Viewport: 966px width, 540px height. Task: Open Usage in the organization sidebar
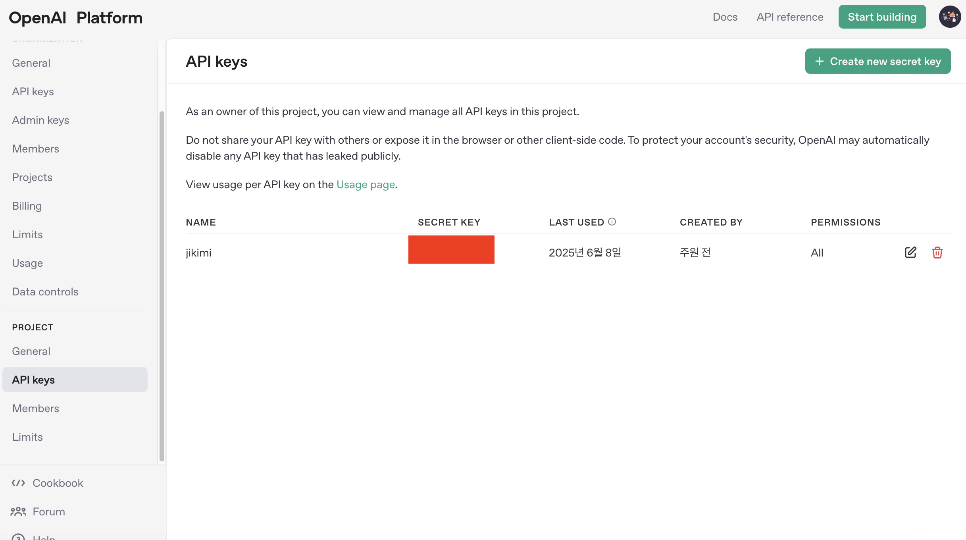point(27,263)
